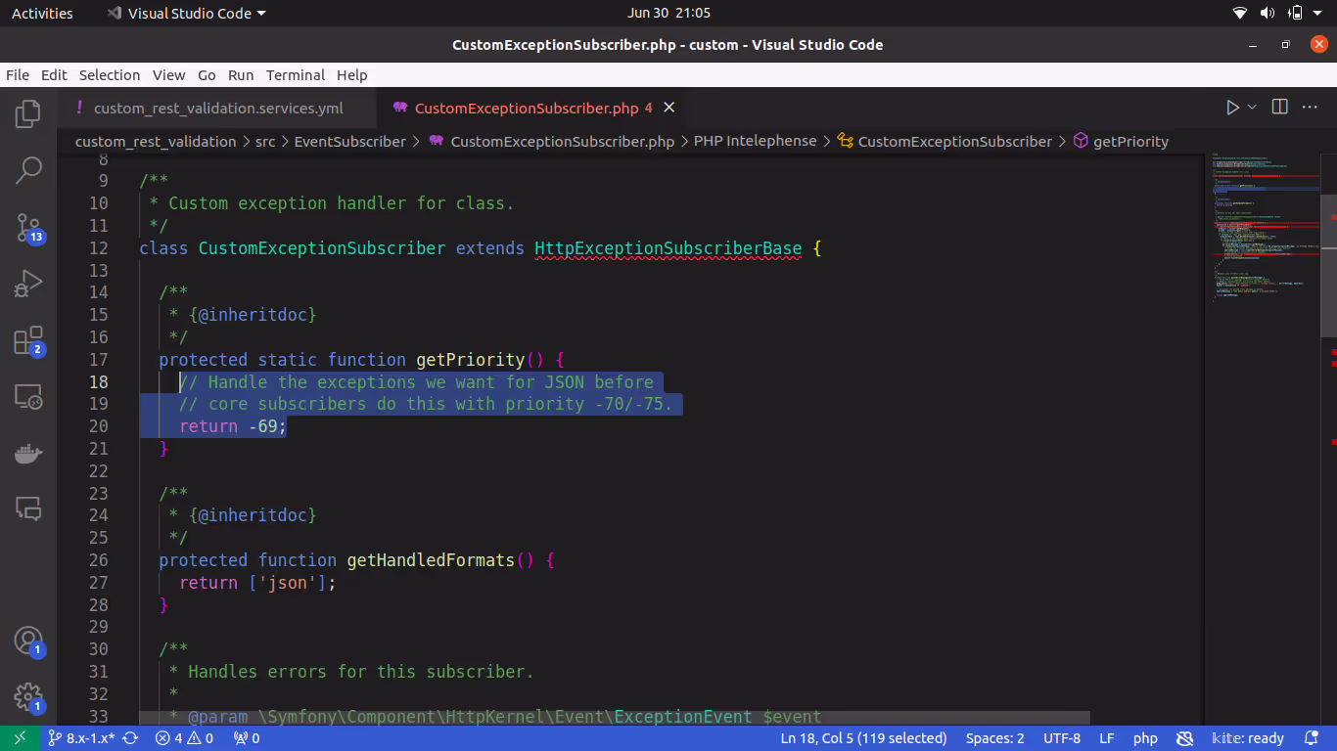Click the src breadcrumb segment
Screen dimensions: 1337x751
265,142
